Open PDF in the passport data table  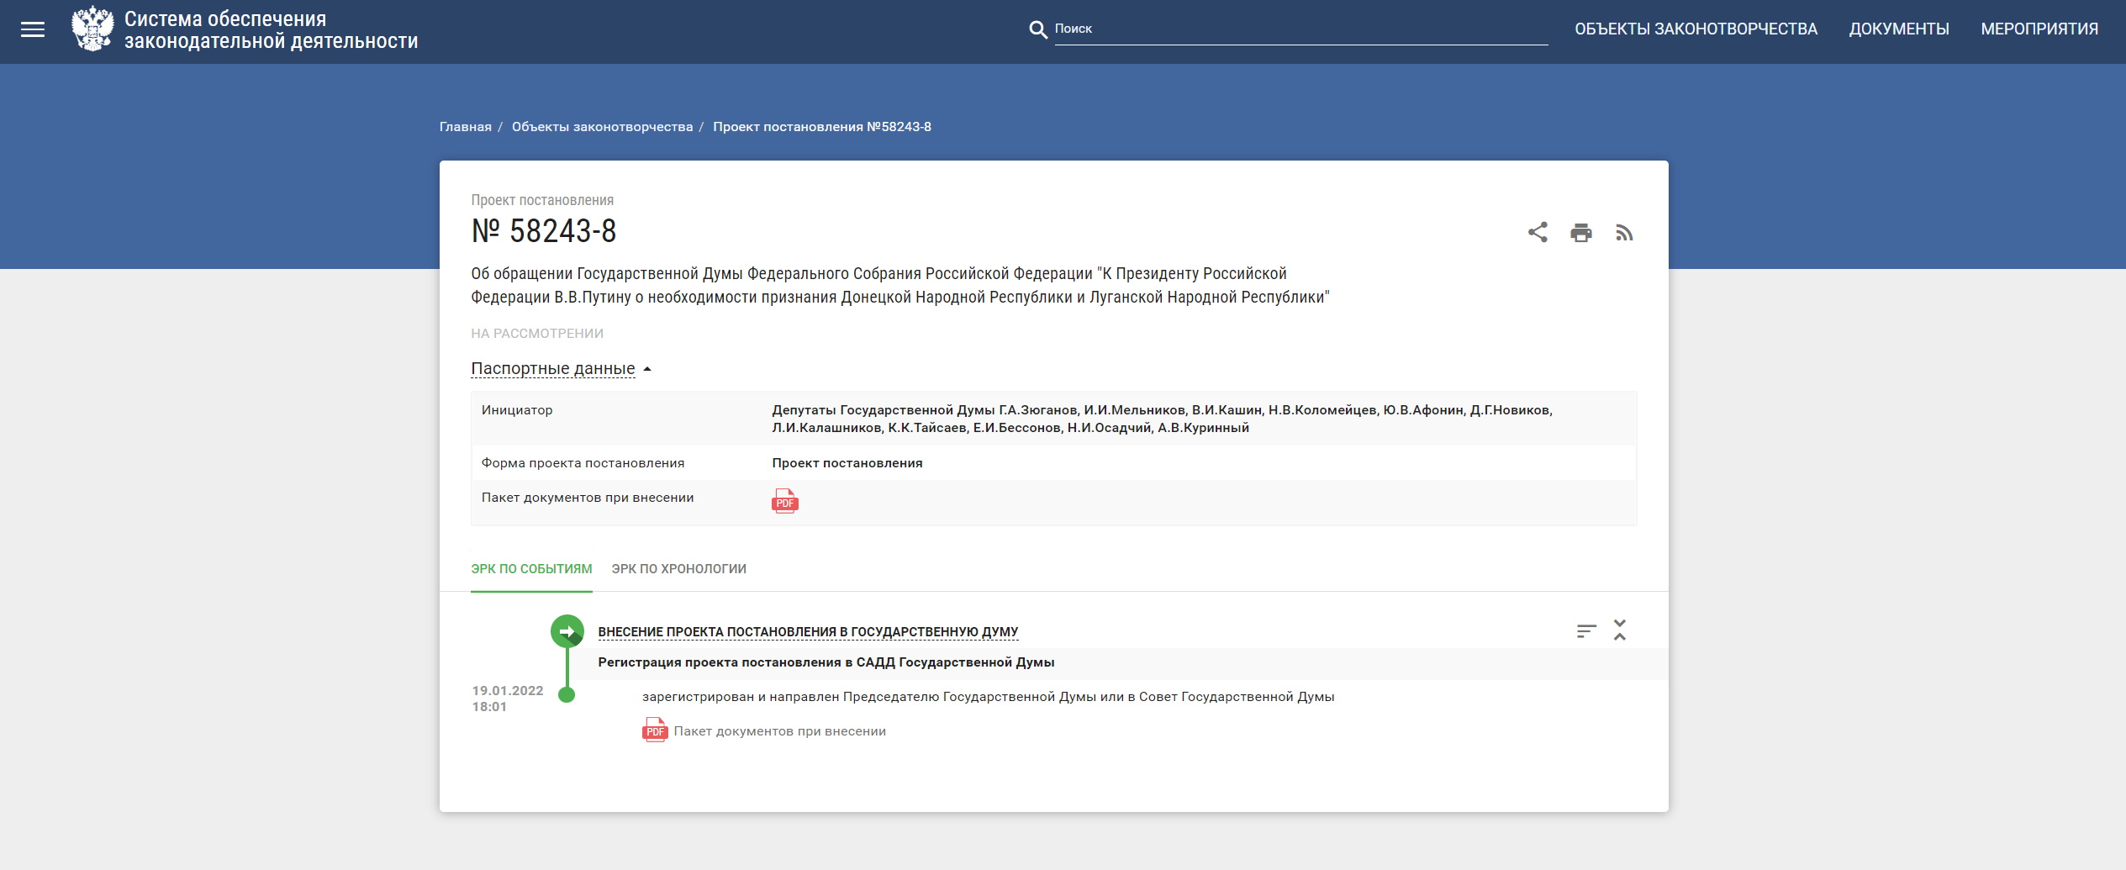point(784,501)
